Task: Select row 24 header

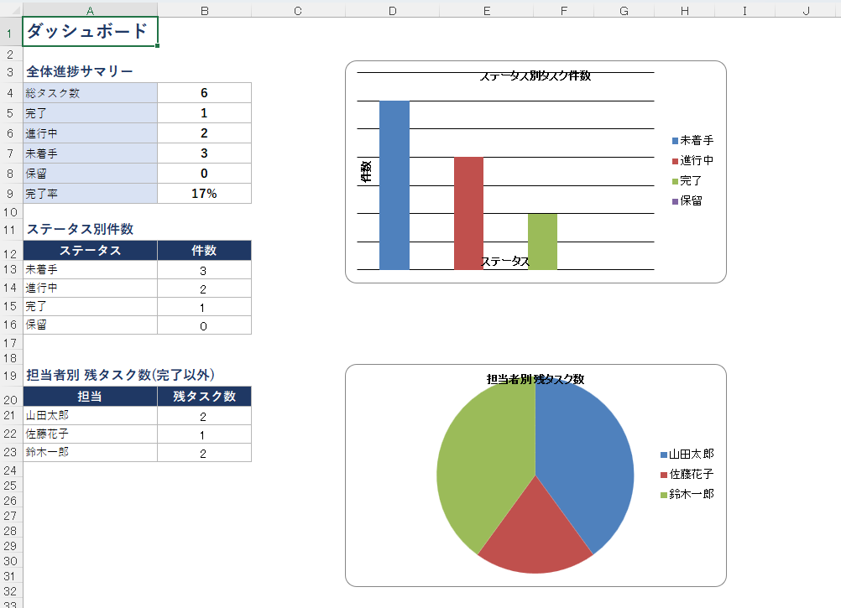Action: pos(11,470)
